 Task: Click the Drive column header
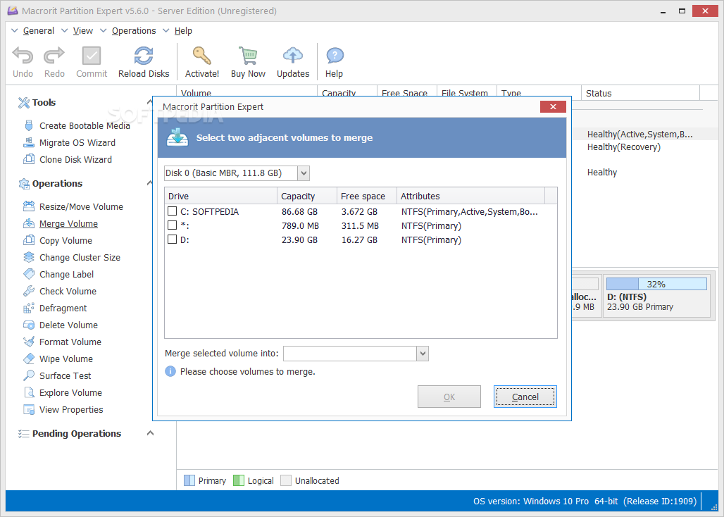tap(220, 197)
